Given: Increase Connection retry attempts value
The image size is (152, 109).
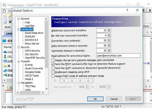Looking at the screenshot, I should point(109,40).
